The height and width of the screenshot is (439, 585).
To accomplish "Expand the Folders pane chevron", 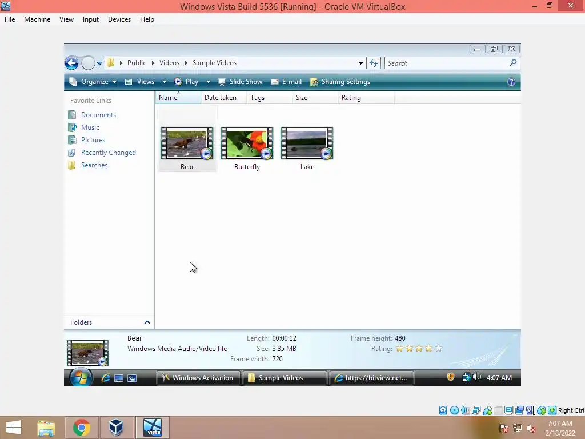I will point(147,322).
